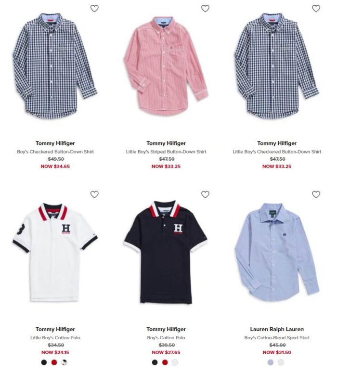The width and height of the screenshot is (337, 372).
Task: Favorite the Little Boy's Cotton Polo heart
Action: point(94,194)
